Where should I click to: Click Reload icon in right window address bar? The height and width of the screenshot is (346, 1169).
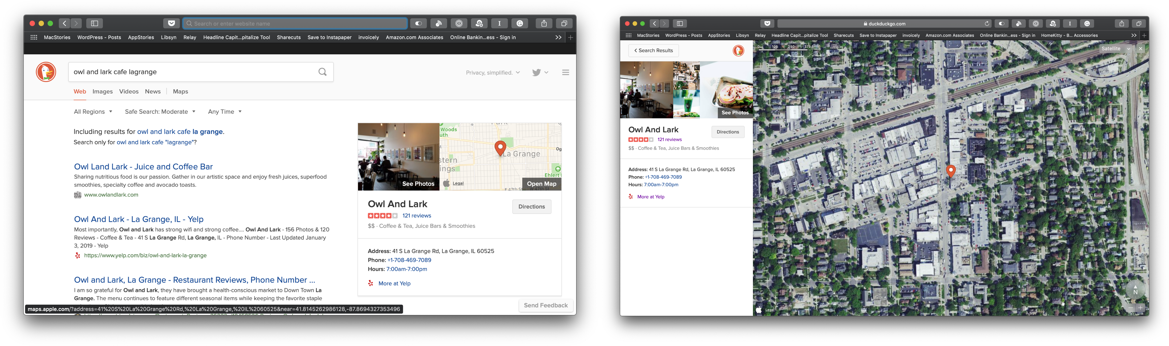pos(987,24)
